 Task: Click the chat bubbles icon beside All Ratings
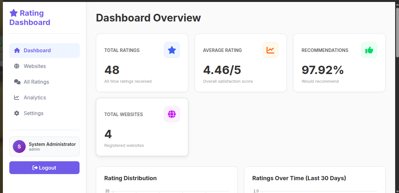tap(16, 82)
